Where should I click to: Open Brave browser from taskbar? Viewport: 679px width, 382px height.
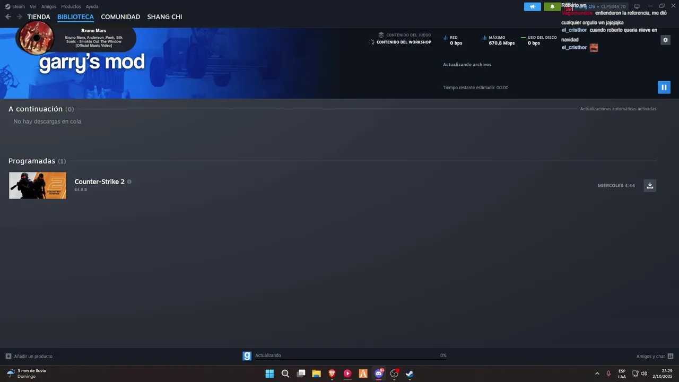(x=332, y=374)
